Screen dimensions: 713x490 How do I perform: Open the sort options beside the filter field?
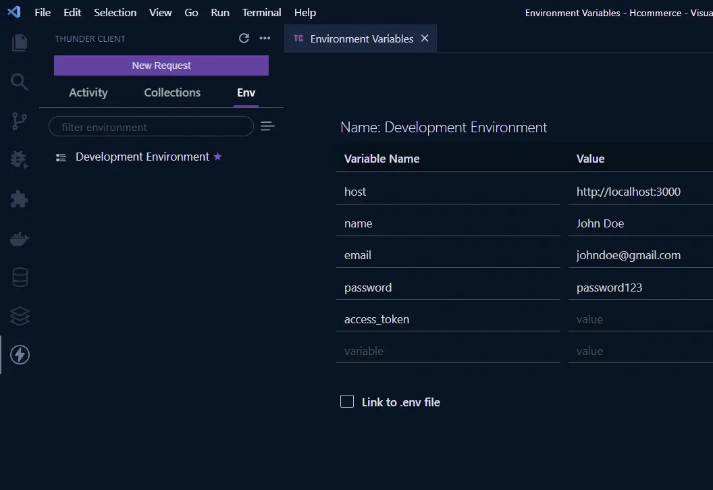[x=267, y=126]
